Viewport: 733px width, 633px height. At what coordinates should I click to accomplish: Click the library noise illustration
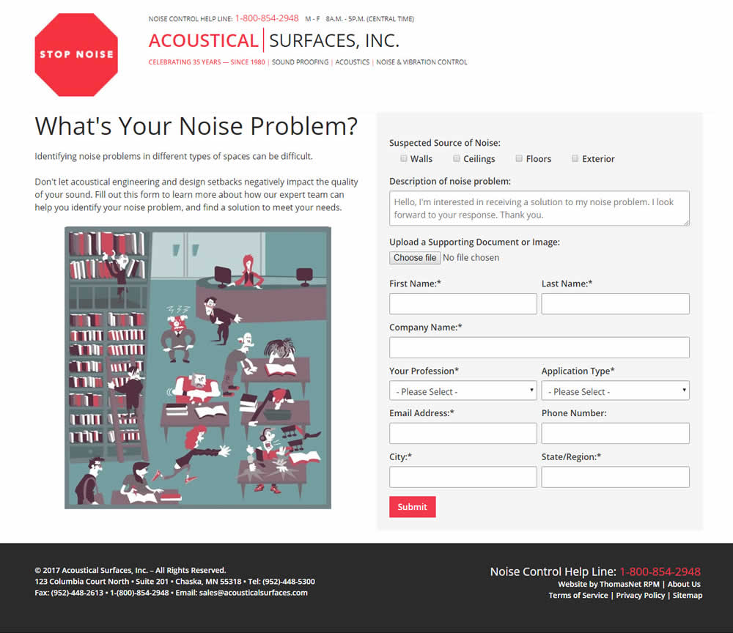click(x=198, y=367)
